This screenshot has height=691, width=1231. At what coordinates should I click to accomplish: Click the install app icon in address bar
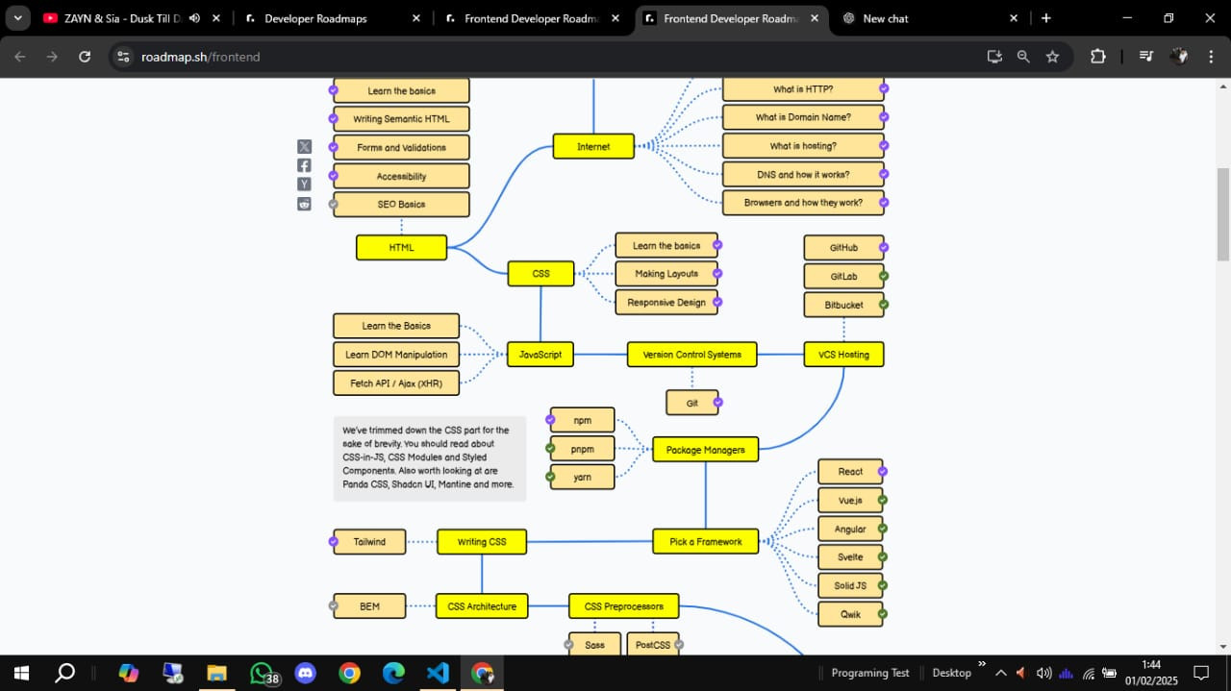(994, 57)
